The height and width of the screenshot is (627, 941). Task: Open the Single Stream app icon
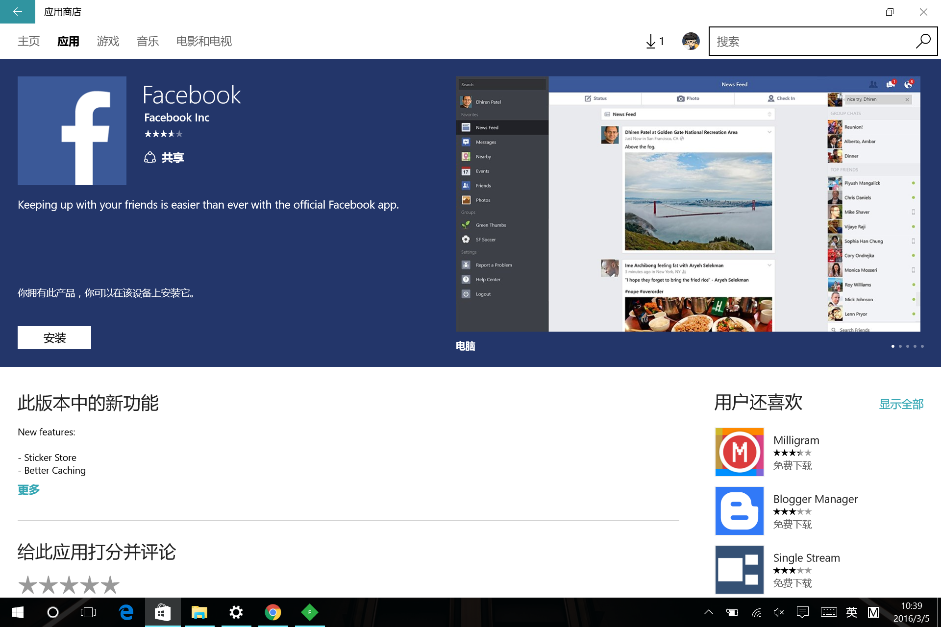coord(739,569)
